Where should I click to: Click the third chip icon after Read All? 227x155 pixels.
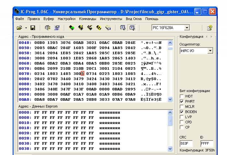click(x=90, y=27)
